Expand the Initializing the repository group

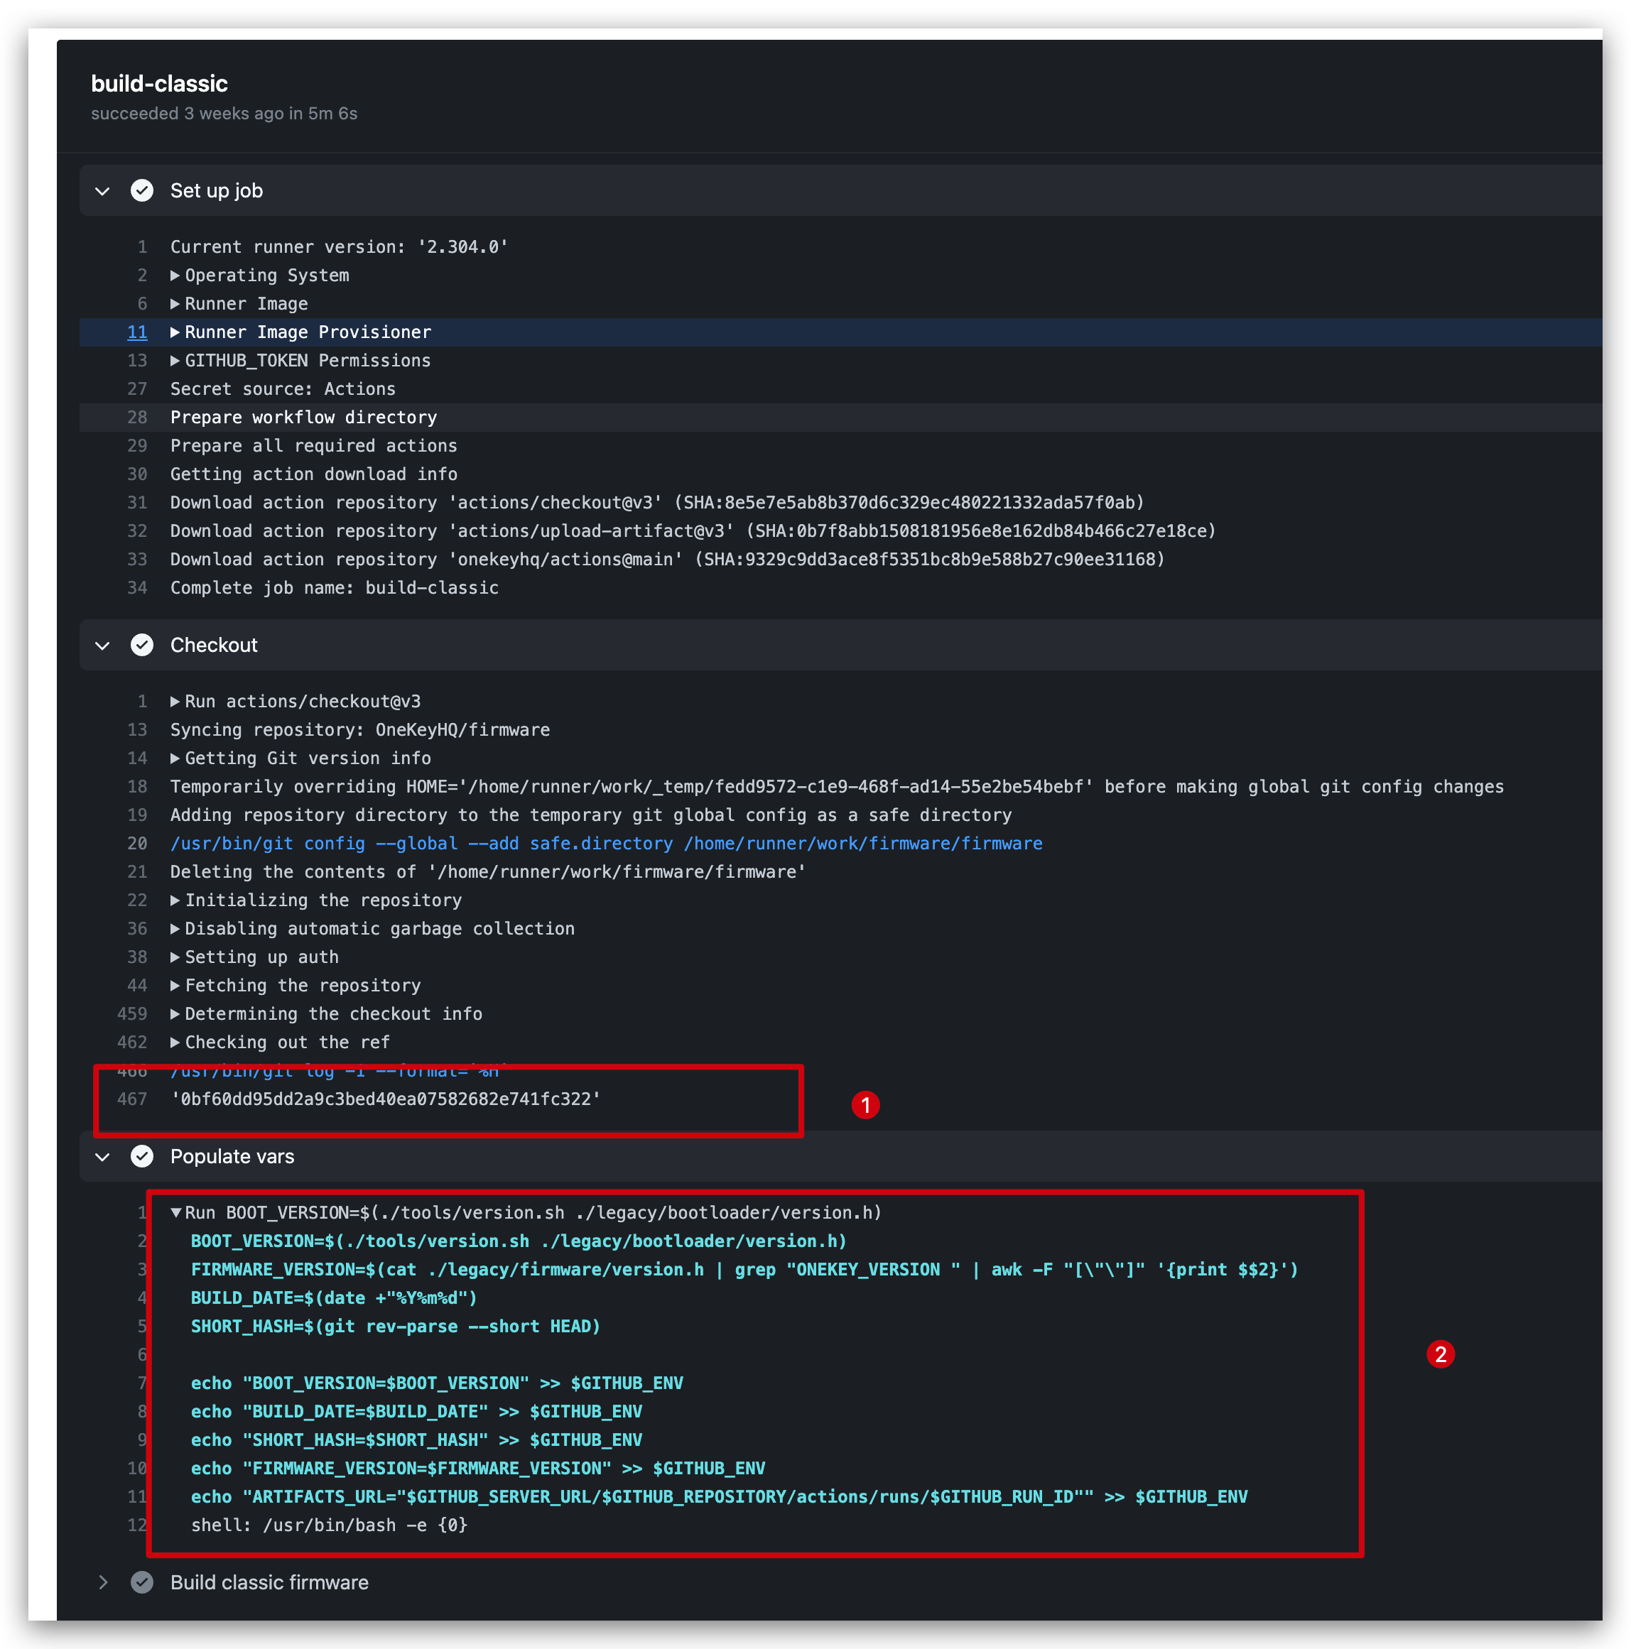pos(175,900)
